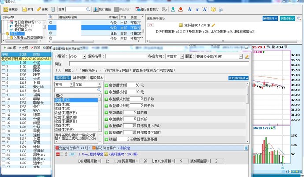
Task: Click the trash delete icon in toolbar
Action: tap(53, 9)
